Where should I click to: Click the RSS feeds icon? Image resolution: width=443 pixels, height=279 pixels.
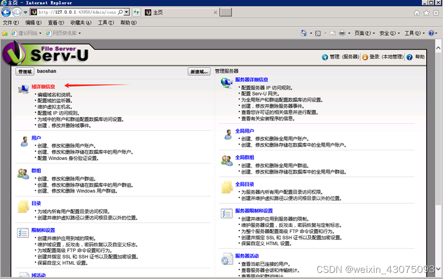point(318,33)
